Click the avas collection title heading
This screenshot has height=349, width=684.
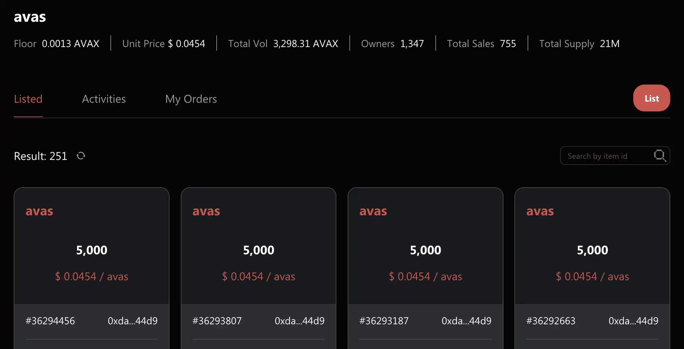pyautogui.click(x=30, y=17)
